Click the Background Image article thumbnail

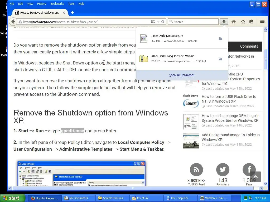click(x=191, y=140)
